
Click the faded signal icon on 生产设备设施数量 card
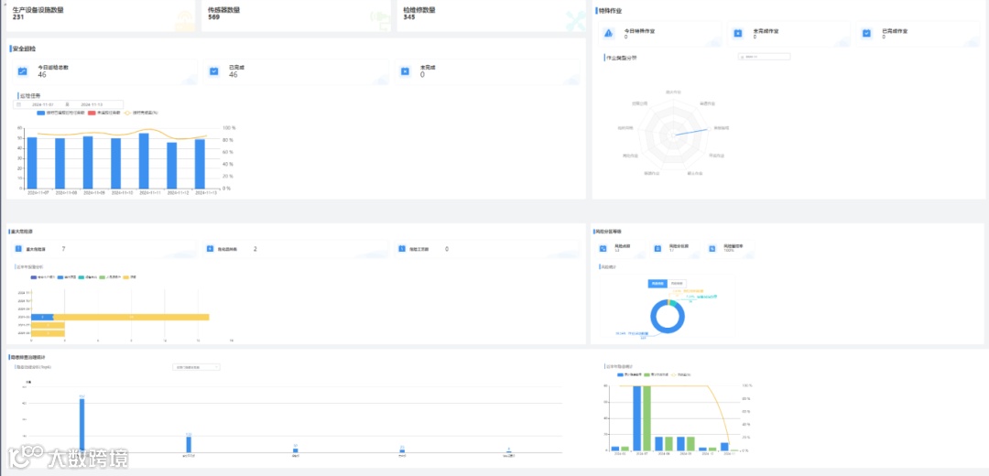point(183,20)
